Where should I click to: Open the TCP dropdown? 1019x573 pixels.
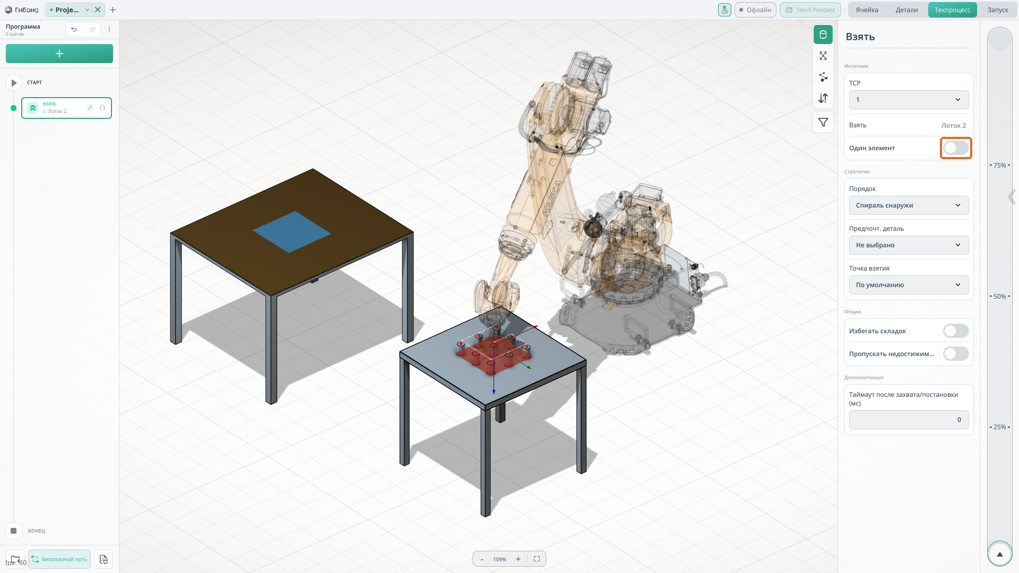[x=909, y=100]
